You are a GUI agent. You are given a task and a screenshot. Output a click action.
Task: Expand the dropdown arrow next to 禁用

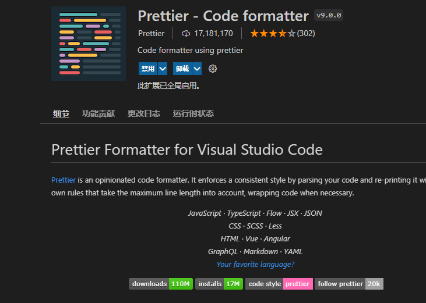tap(163, 69)
